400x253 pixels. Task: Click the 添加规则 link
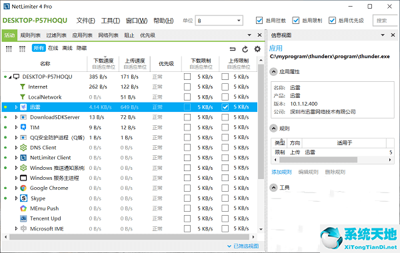[x=281, y=172]
